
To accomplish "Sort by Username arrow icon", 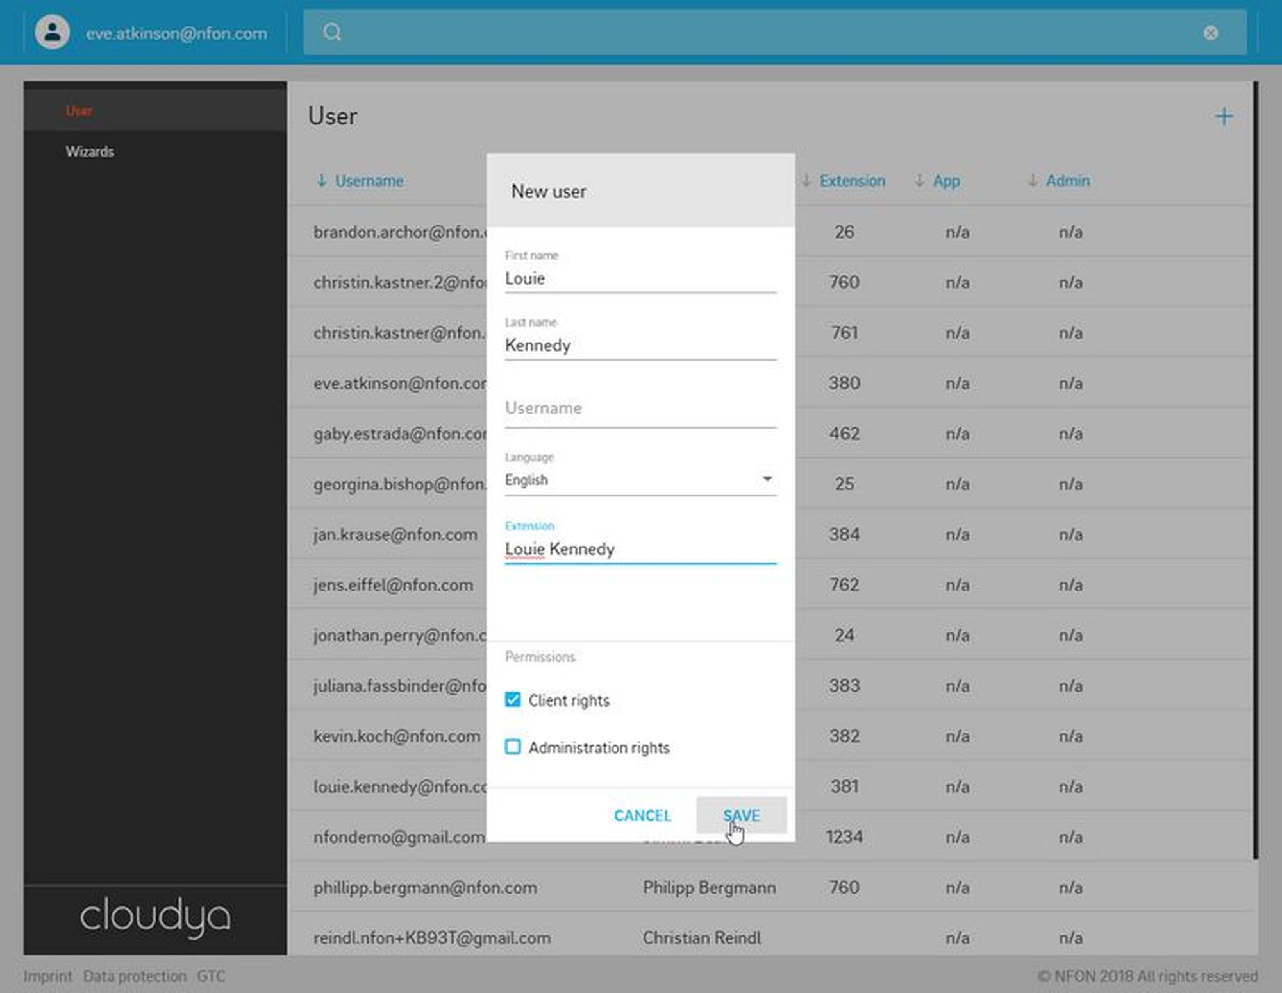I will (x=322, y=181).
